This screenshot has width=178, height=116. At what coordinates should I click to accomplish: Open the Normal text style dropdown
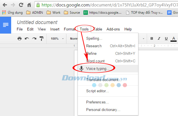[74, 39]
